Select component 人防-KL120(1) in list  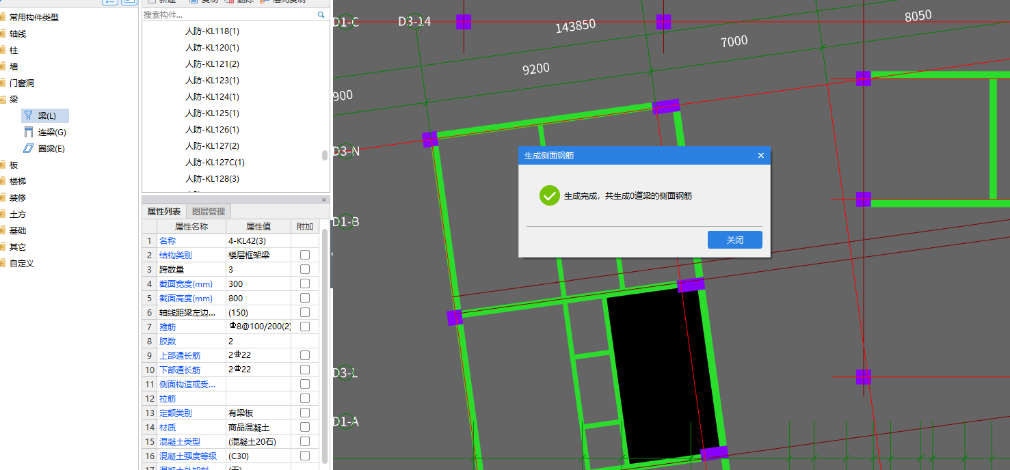[212, 48]
